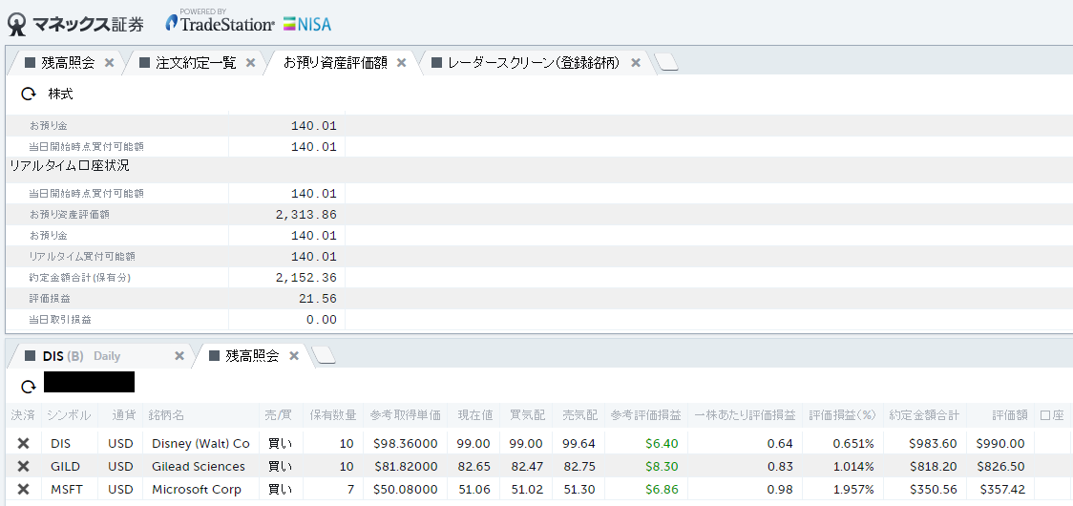Sort by 銘柄名 column header
Viewport: 1073px width, 506px height.
166,415
